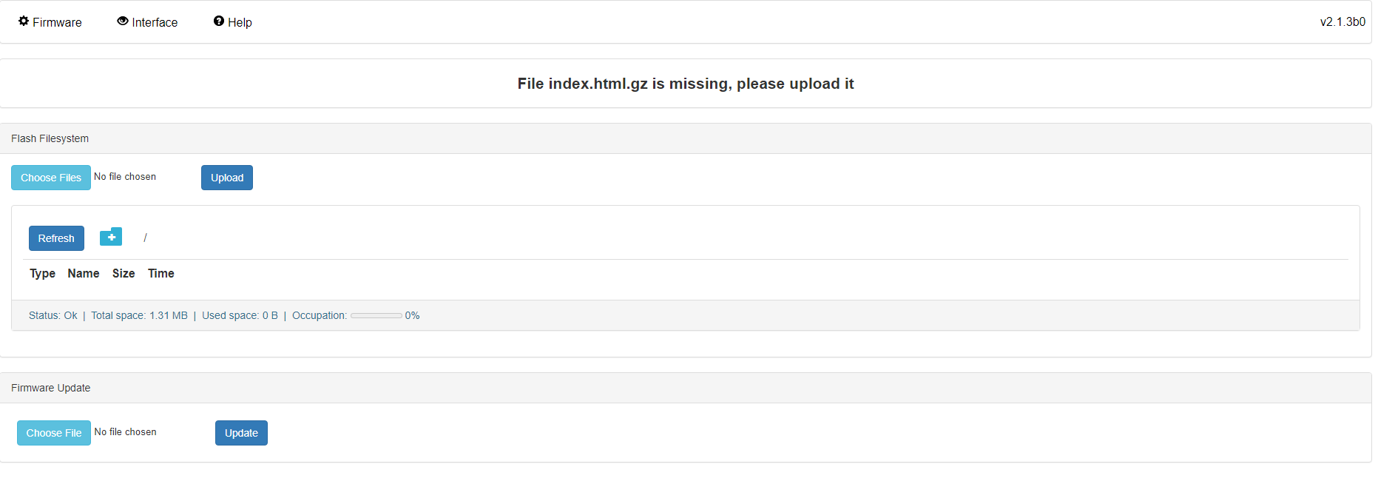Click the question mark Help icon

tap(219, 21)
